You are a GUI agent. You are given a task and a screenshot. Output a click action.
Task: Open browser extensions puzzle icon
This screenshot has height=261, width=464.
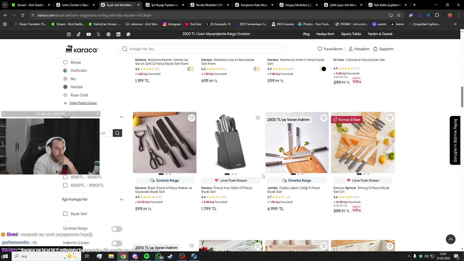(437, 15)
